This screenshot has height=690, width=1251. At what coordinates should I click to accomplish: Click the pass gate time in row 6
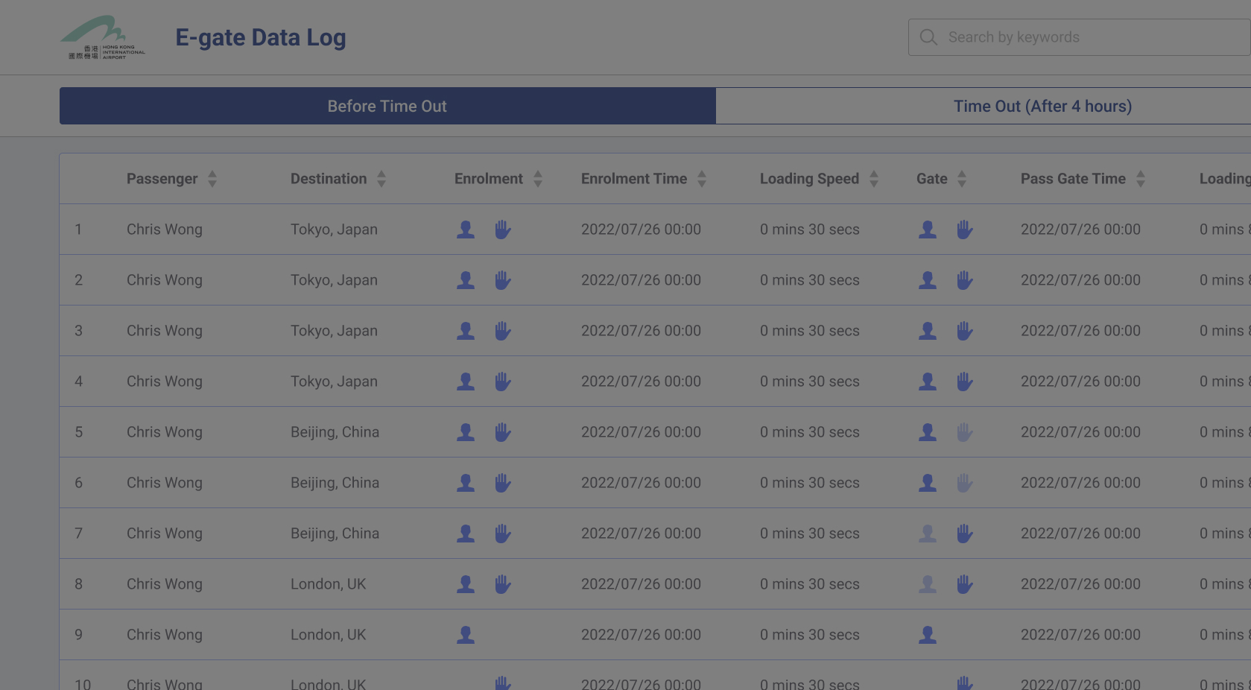point(1080,483)
